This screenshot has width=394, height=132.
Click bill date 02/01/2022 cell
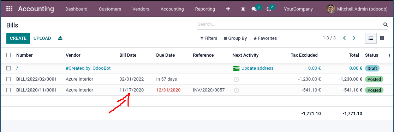tap(131, 79)
